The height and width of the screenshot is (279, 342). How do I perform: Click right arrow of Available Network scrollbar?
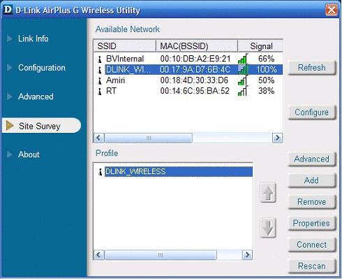pos(277,138)
